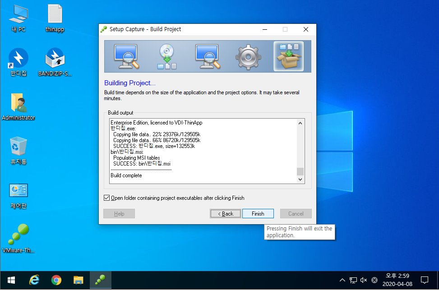The height and width of the screenshot is (290, 439).
Task: Select the Administrator folder icon
Action: coord(18,106)
